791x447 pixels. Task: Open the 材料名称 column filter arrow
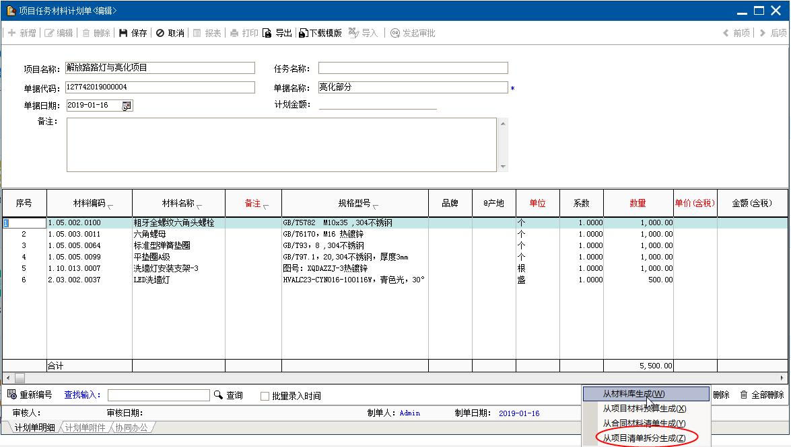199,206
